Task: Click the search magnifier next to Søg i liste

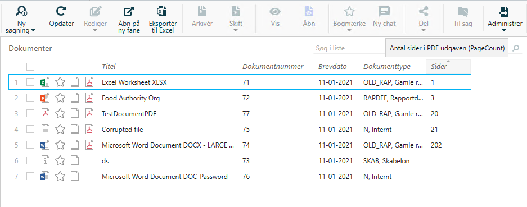Action: 516,48
